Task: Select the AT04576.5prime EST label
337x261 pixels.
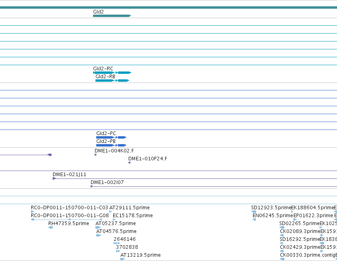Action: pos(116,231)
